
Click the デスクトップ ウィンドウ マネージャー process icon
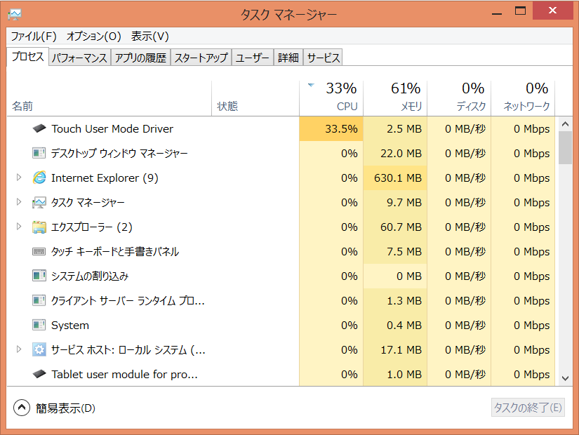coord(39,153)
